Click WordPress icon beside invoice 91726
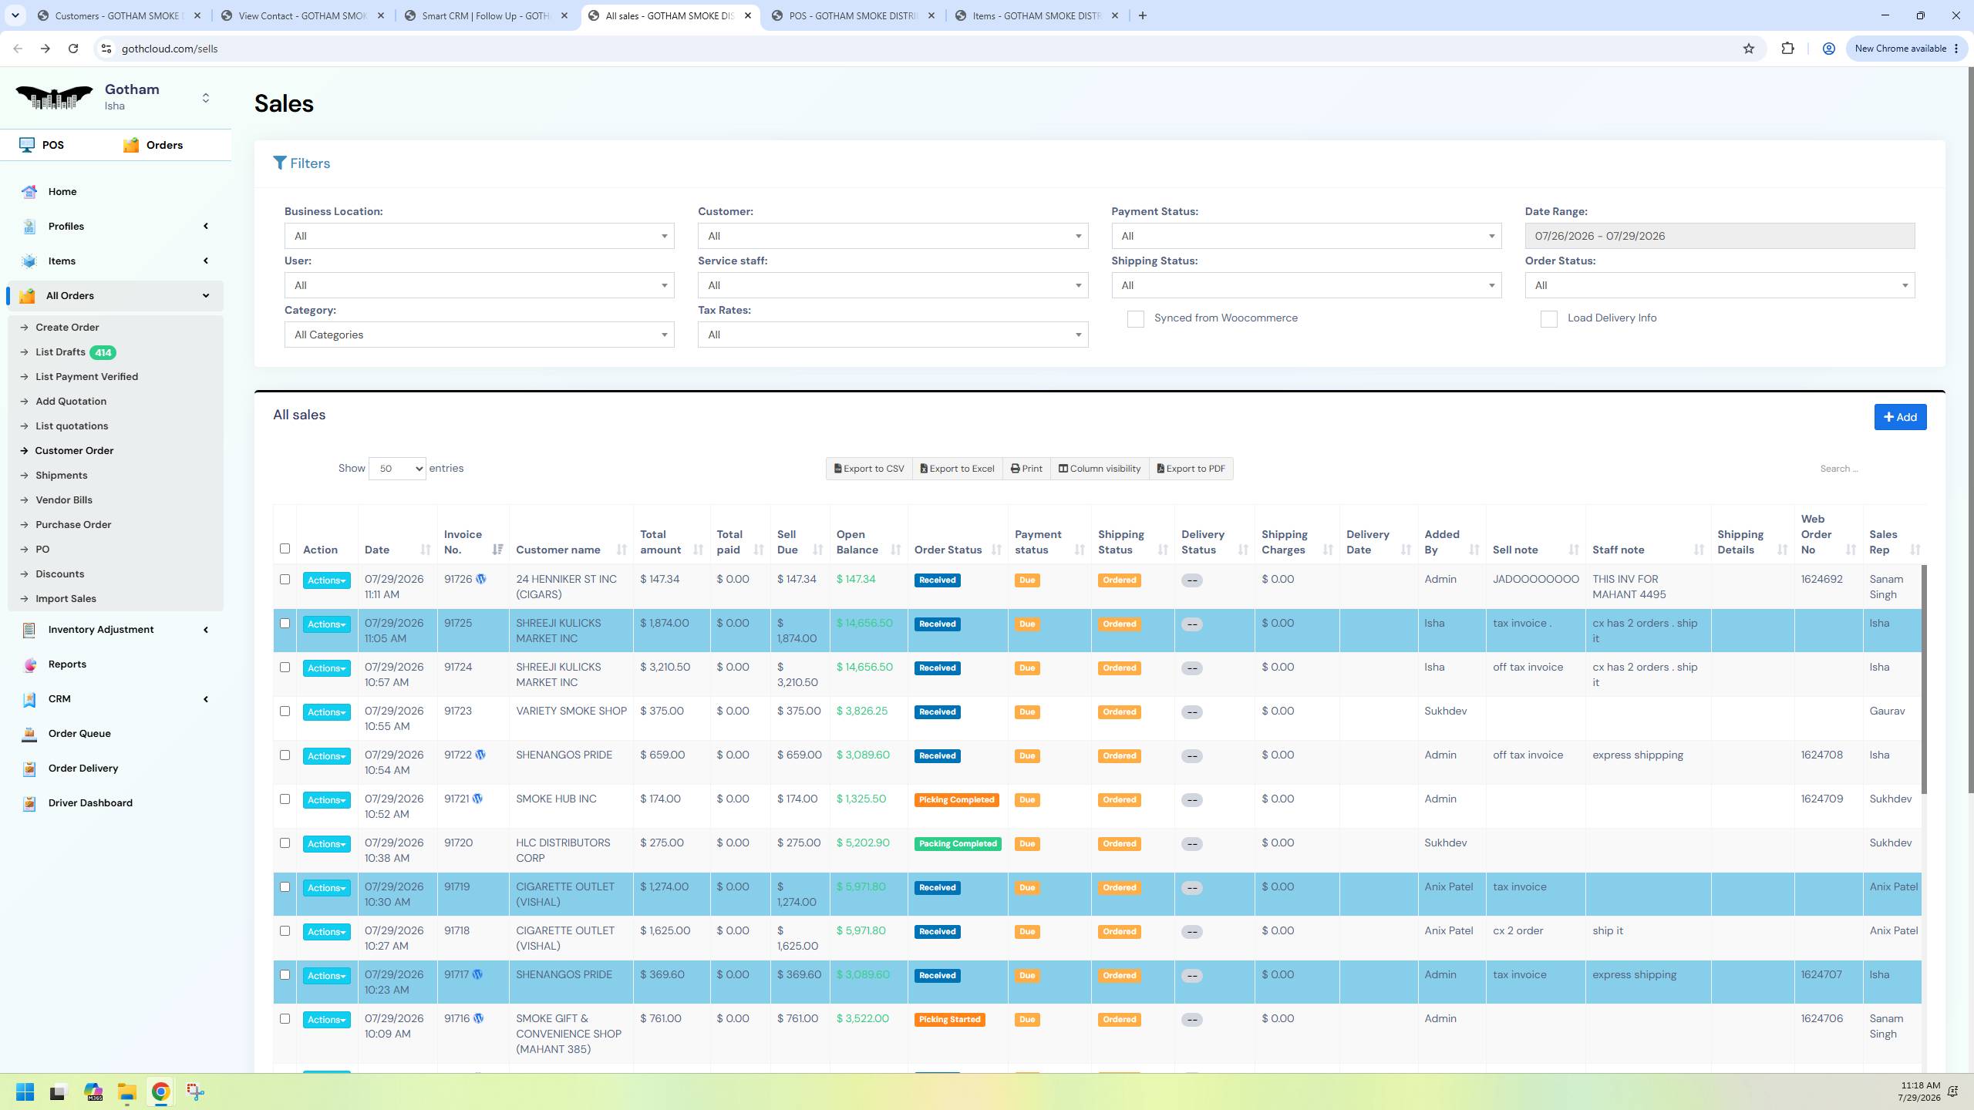Image resolution: width=1974 pixels, height=1110 pixels. point(481,580)
